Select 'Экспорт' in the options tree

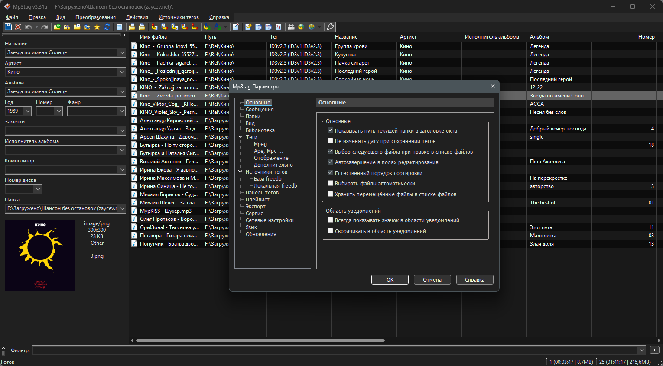pyautogui.click(x=255, y=207)
